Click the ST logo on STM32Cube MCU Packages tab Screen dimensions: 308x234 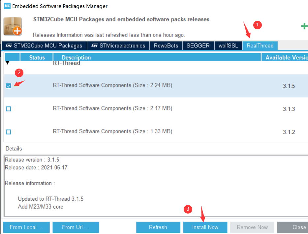pyautogui.click(x=9, y=45)
